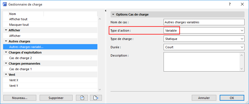Select the Vent Y row
This screenshot has height=104, width=249.
coord(50,86)
